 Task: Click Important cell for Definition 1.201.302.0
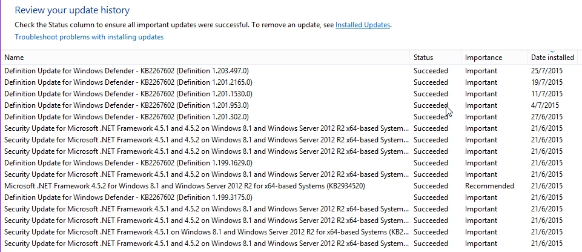pyautogui.click(x=481, y=116)
